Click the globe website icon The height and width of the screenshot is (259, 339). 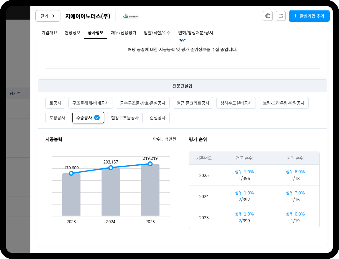268,16
